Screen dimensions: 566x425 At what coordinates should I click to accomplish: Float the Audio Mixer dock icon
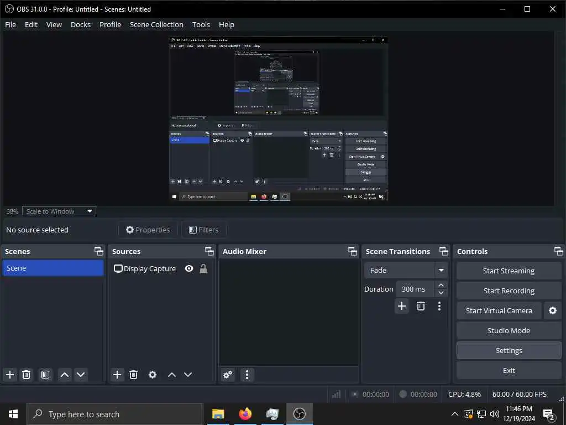pos(353,251)
